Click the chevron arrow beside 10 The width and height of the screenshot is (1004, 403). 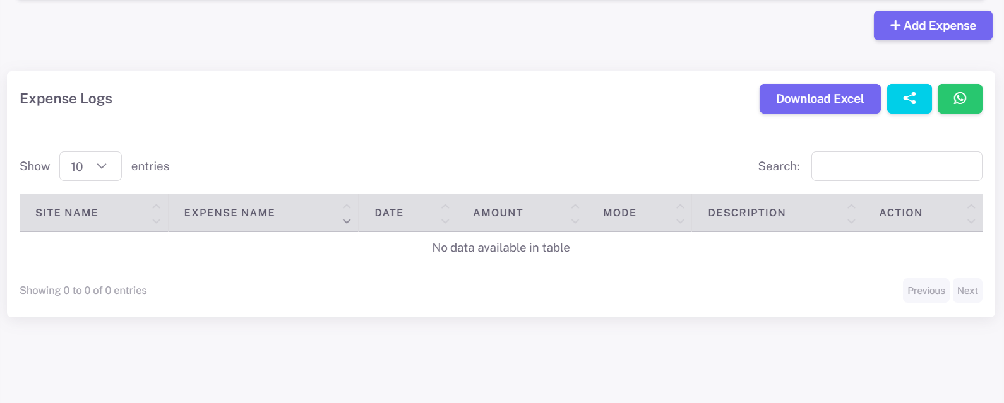[102, 166]
